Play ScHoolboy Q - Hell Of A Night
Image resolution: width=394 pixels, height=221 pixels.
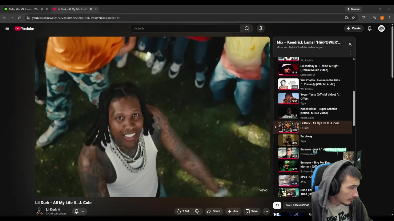click(313, 70)
